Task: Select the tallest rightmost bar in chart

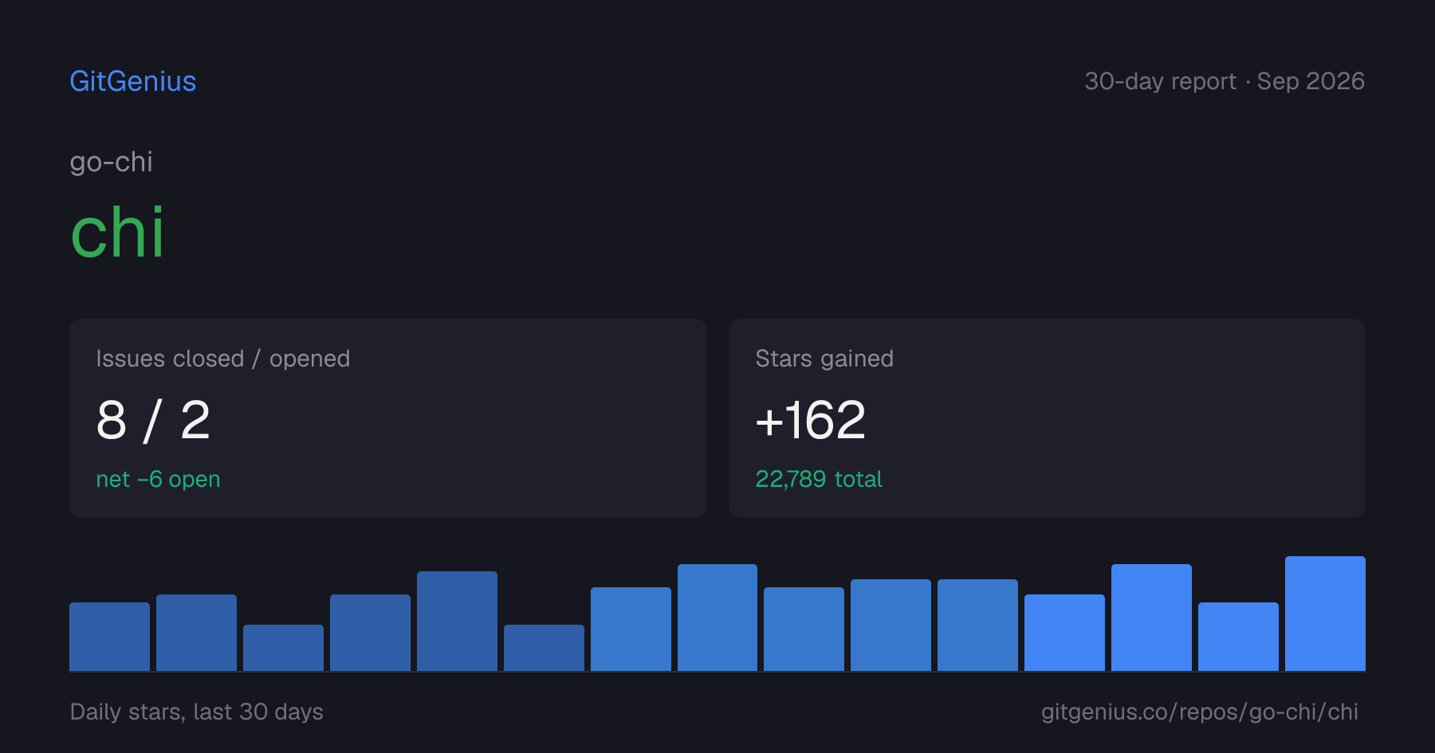Action: click(1325, 614)
